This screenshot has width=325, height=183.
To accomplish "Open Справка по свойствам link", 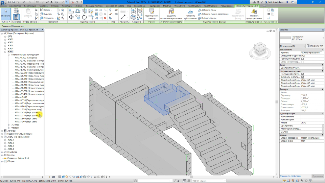I will pyautogui.click(x=290, y=176).
